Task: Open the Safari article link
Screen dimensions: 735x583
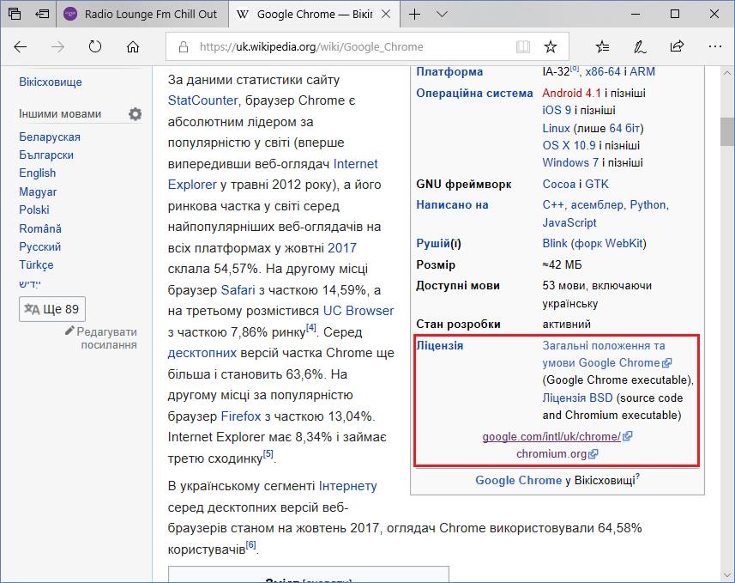Action: click(x=238, y=290)
